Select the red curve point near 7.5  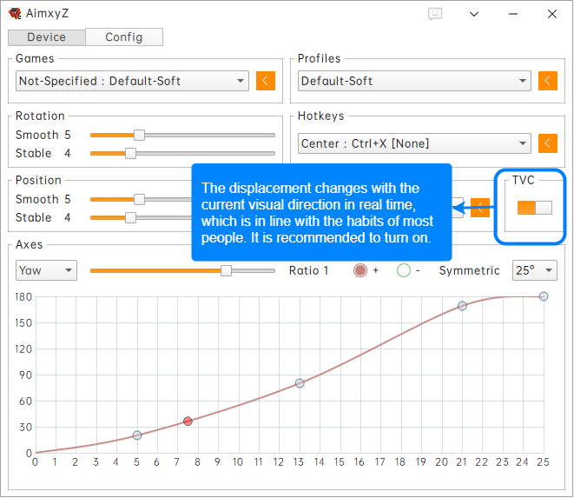coord(188,422)
